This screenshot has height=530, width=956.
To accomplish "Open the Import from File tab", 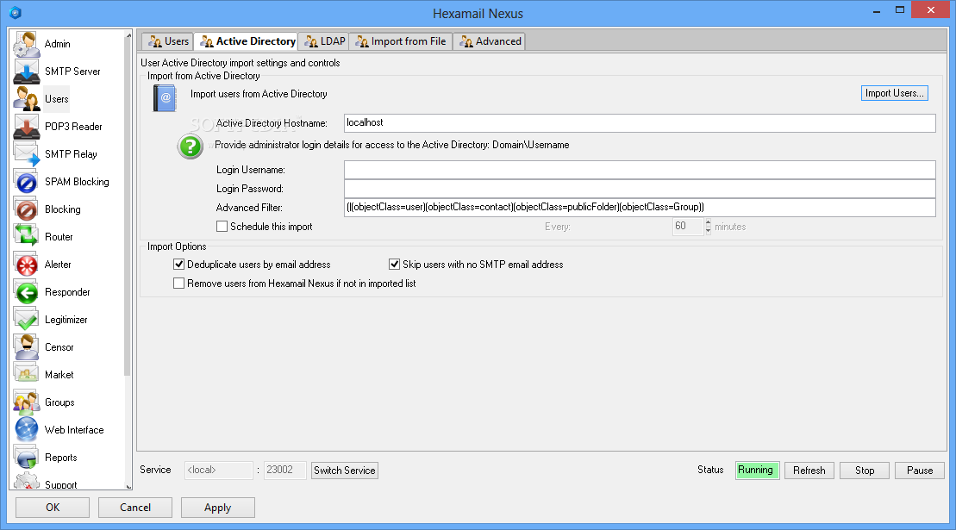I will (x=401, y=41).
